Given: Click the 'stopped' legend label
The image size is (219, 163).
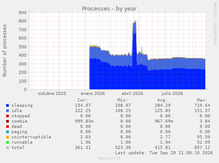Looking at the screenshot, I should click(x=21, y=116).
